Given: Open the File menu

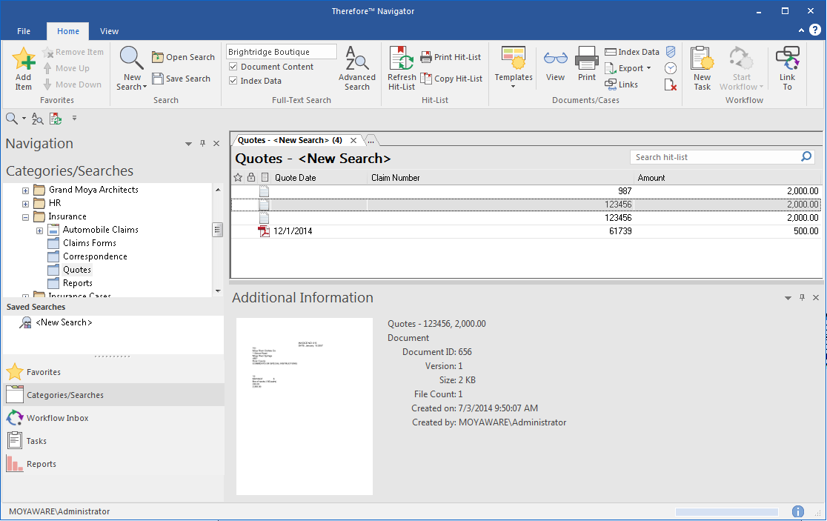Looking at the screenshot, I should [24, 31].
